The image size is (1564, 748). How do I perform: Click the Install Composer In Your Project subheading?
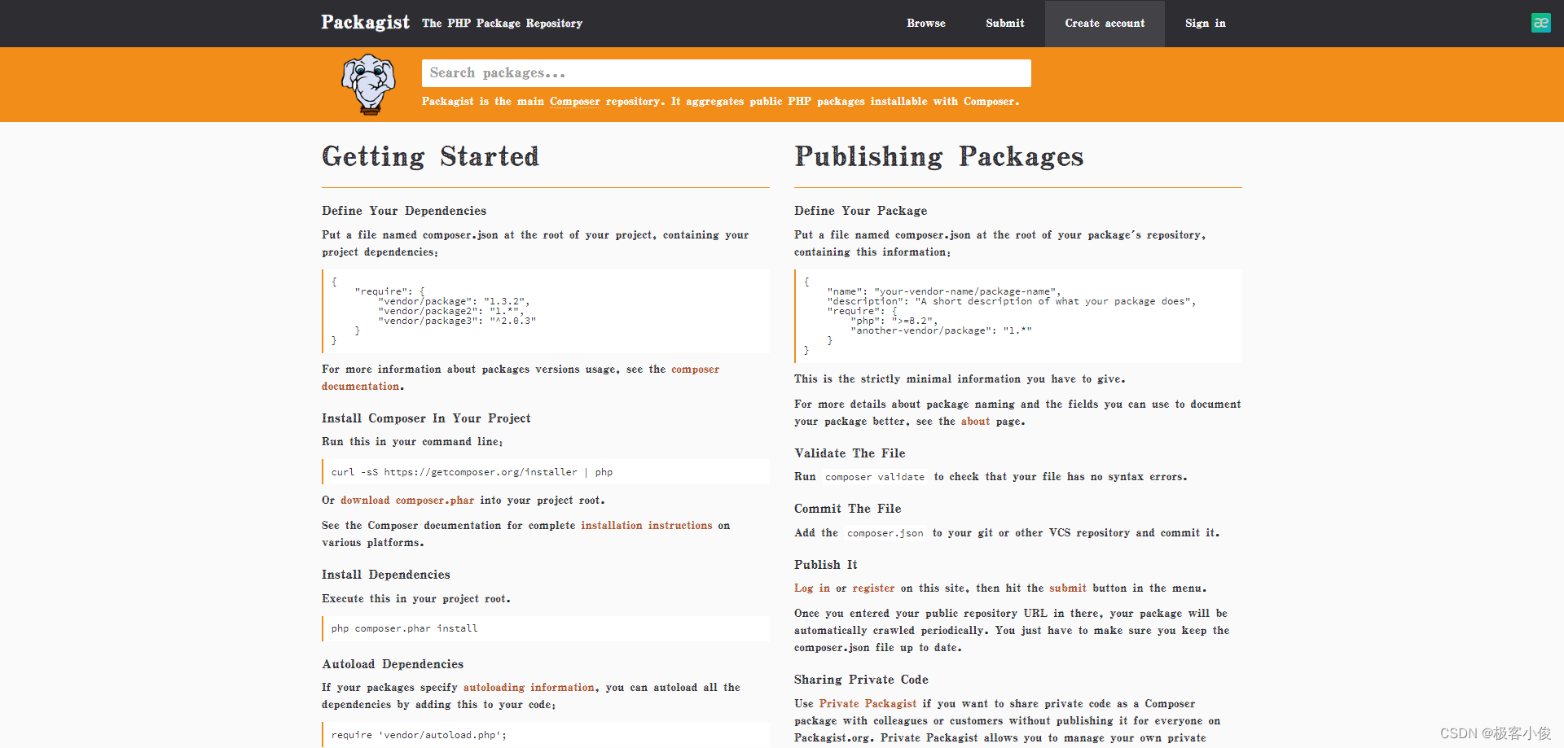426,418
